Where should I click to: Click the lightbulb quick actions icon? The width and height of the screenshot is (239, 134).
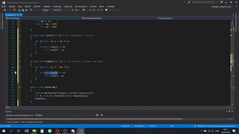pos(15,73)
